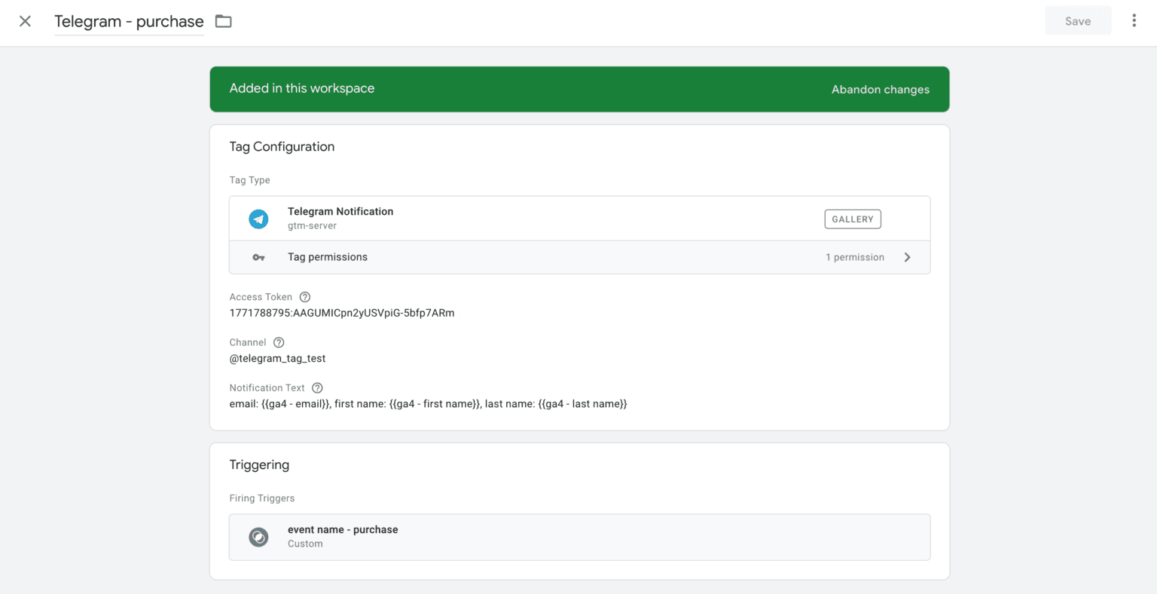Click the Custom trigger type label
This screenshot has width=1157, height=594.
[x=305, y=543]
